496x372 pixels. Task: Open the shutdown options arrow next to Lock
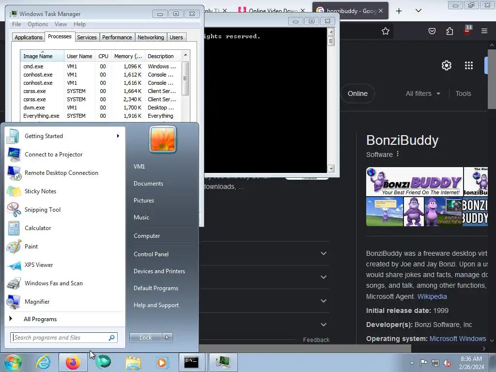[x=167, y=338]
